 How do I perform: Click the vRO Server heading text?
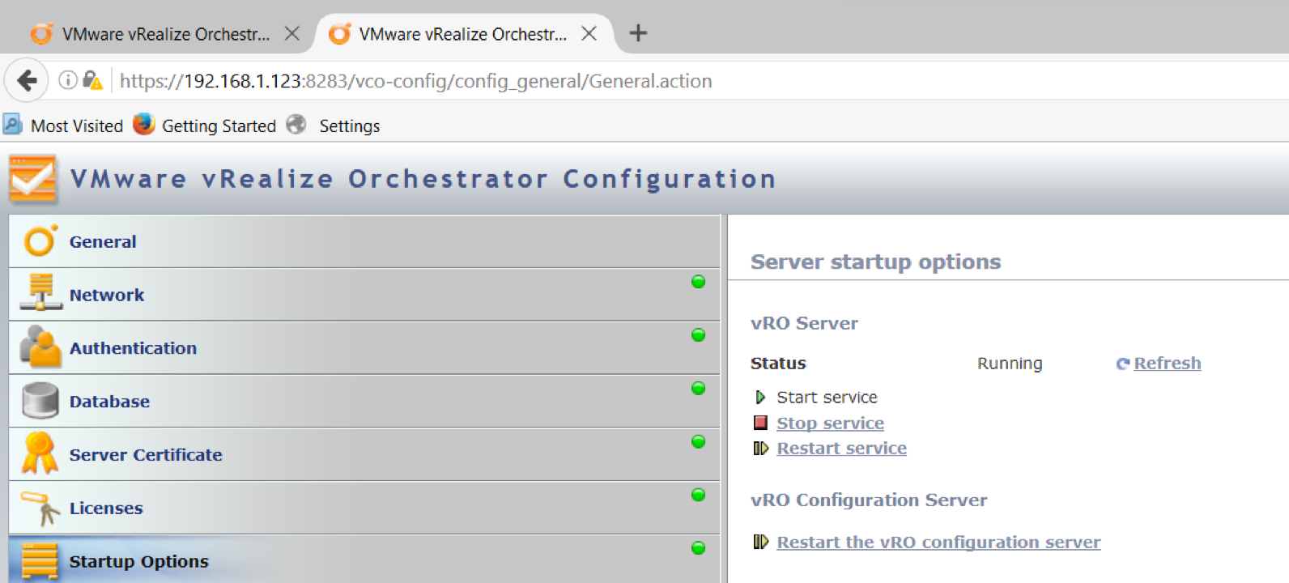pyautogui.click(x=804, y=323)
